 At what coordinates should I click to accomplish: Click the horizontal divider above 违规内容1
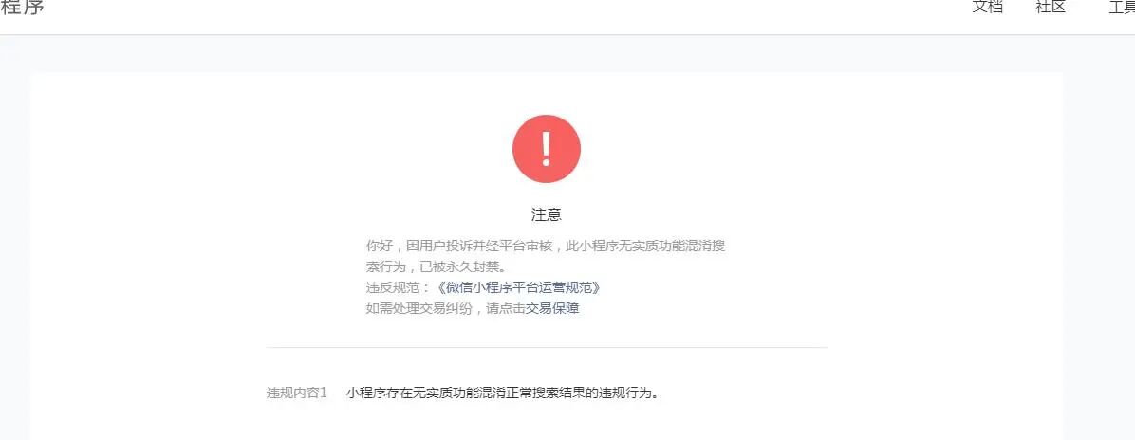pyautogui.click(x=547, y=347)
